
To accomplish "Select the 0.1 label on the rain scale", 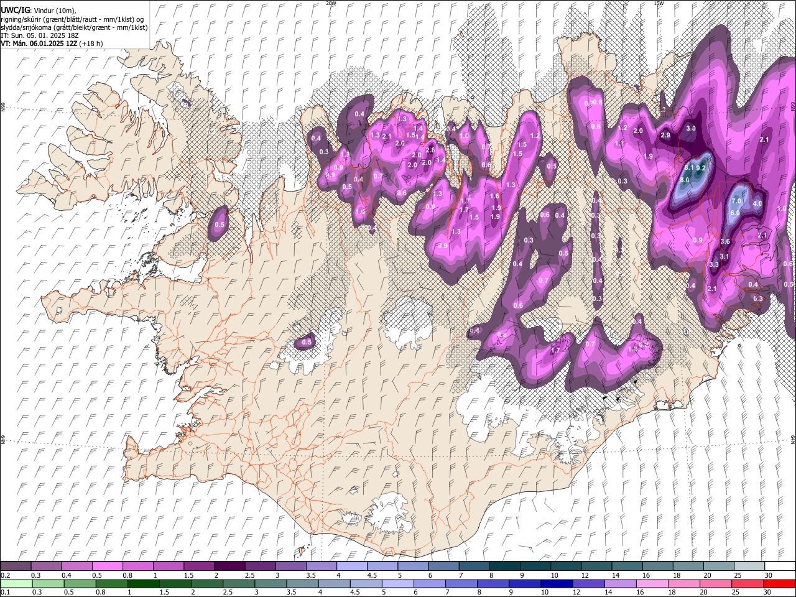I will pos(5,592).
